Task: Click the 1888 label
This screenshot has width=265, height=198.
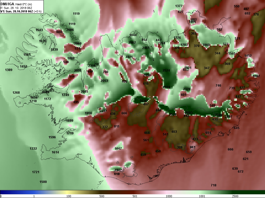Action: tap(71, 58)
